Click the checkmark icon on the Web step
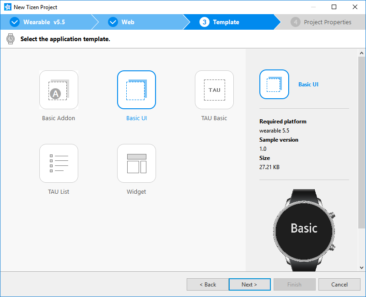Viewport: 366px width, 297px height. coord(113,21)
